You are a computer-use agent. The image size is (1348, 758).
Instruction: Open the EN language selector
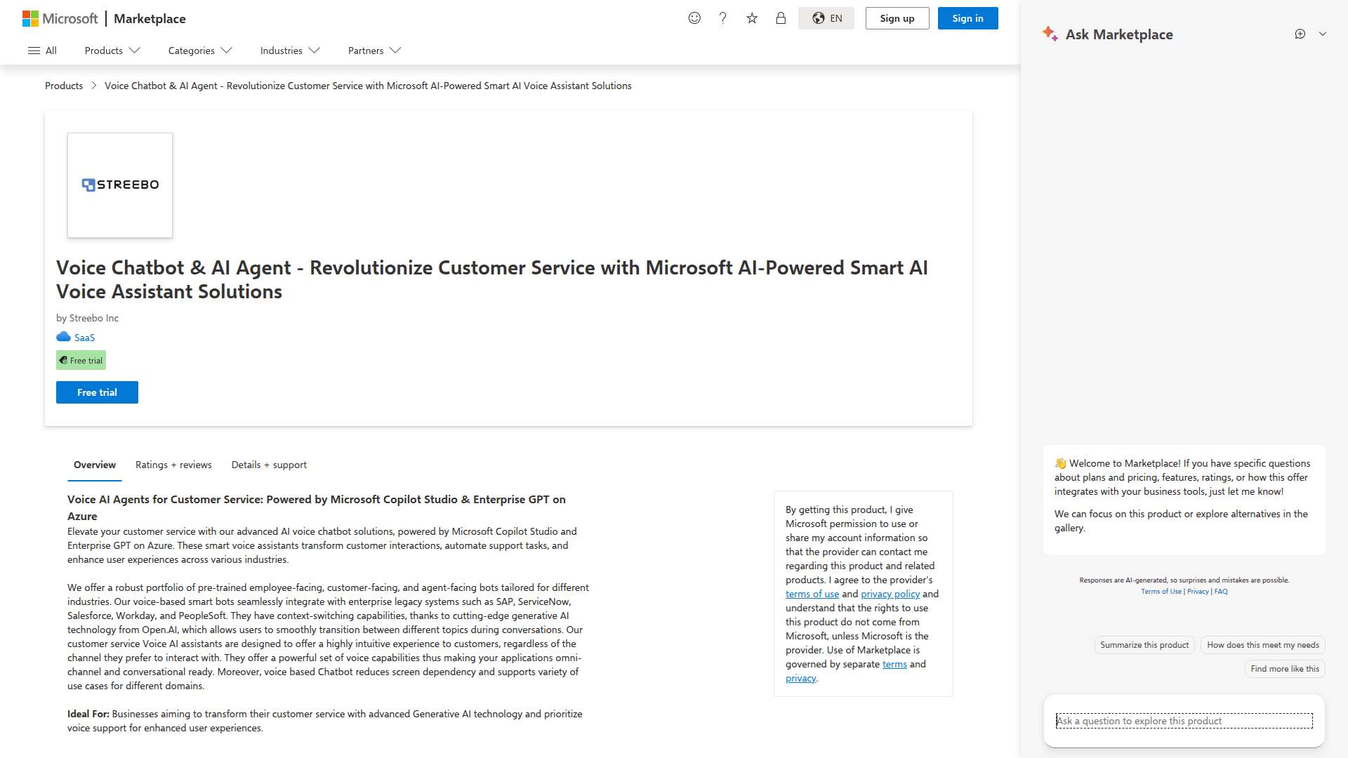[826, 18]
